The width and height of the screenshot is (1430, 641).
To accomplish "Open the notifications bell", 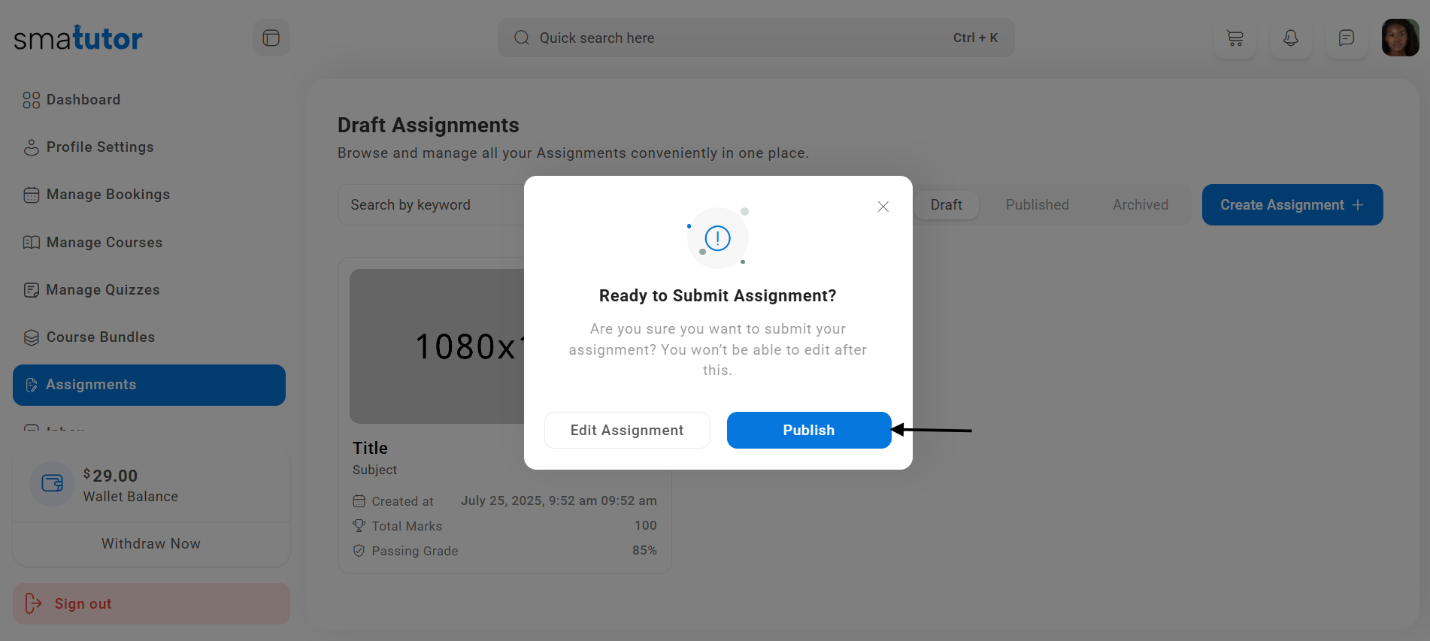I will 1290,38.
